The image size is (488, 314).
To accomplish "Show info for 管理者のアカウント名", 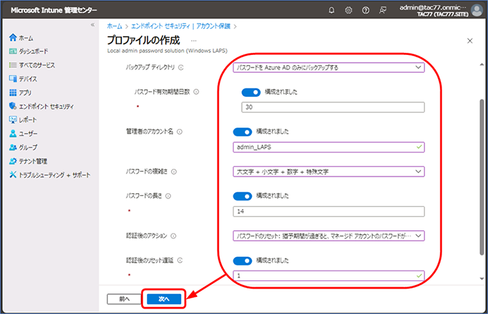I will point(179,132).
